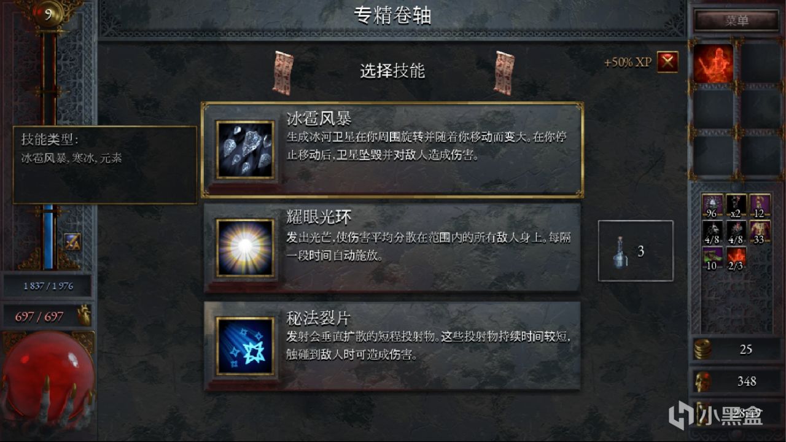Viewport: 786px width, 442px height.
Task: Pick the 秘法裂片 blue shard icon
Action: (245, 346)
